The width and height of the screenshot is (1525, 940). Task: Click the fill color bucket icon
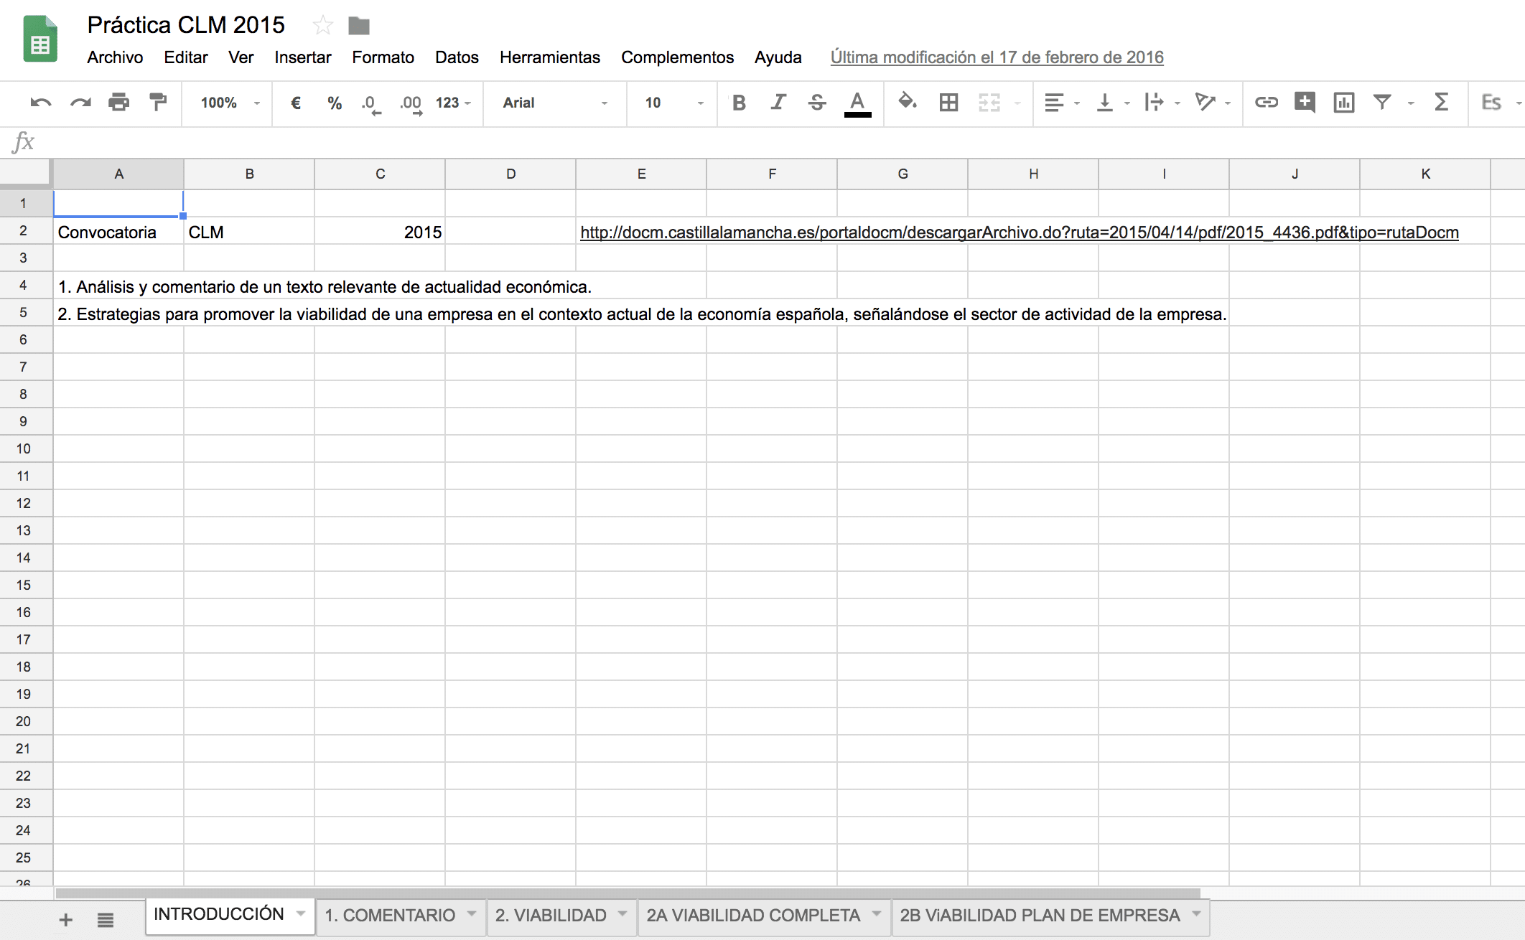pos(908,103)
